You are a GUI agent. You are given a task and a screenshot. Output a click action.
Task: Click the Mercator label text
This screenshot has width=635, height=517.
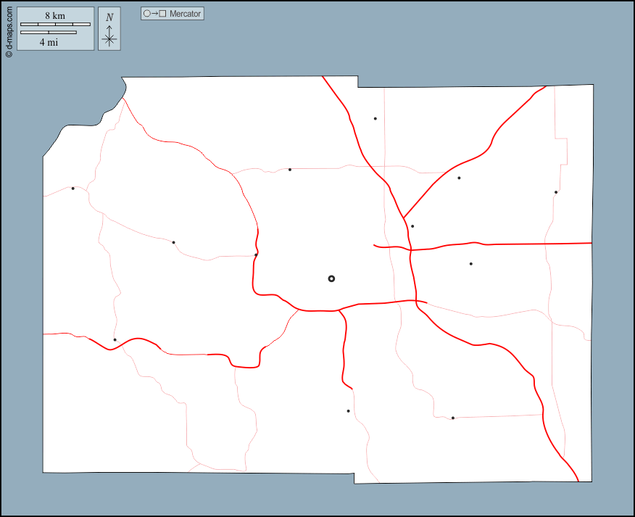pyautogui.click(x=185, y=14)
